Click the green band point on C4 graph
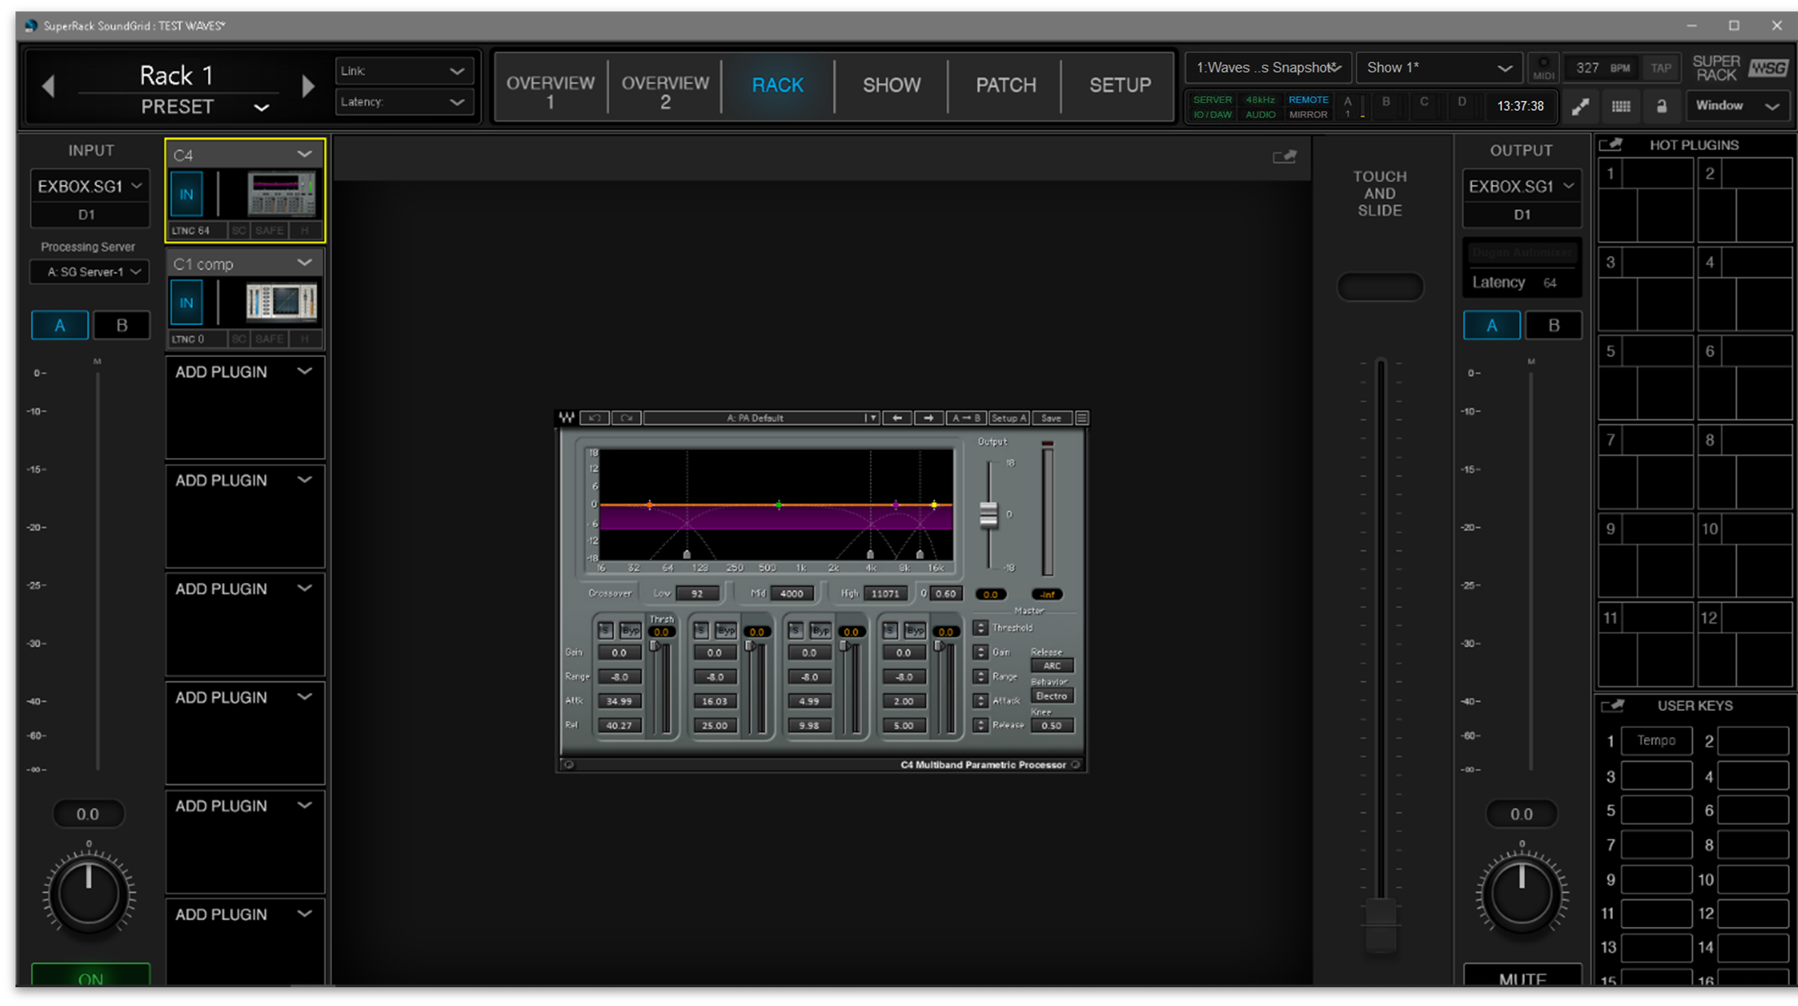The height and width of the screenshot is (1006, 1798). [x=779, y=505]
